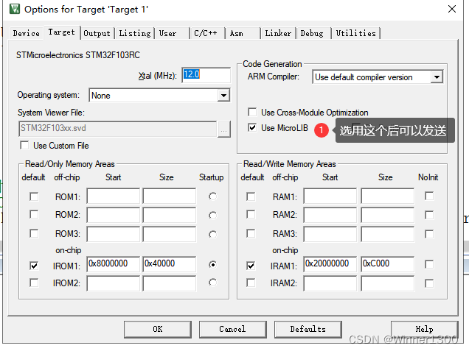Uncheck the IRAM1 default checkbox

pos(251,266)
